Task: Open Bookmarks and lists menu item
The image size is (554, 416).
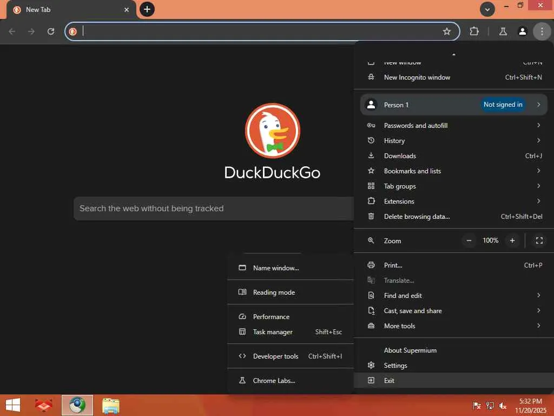Action: 454,171
